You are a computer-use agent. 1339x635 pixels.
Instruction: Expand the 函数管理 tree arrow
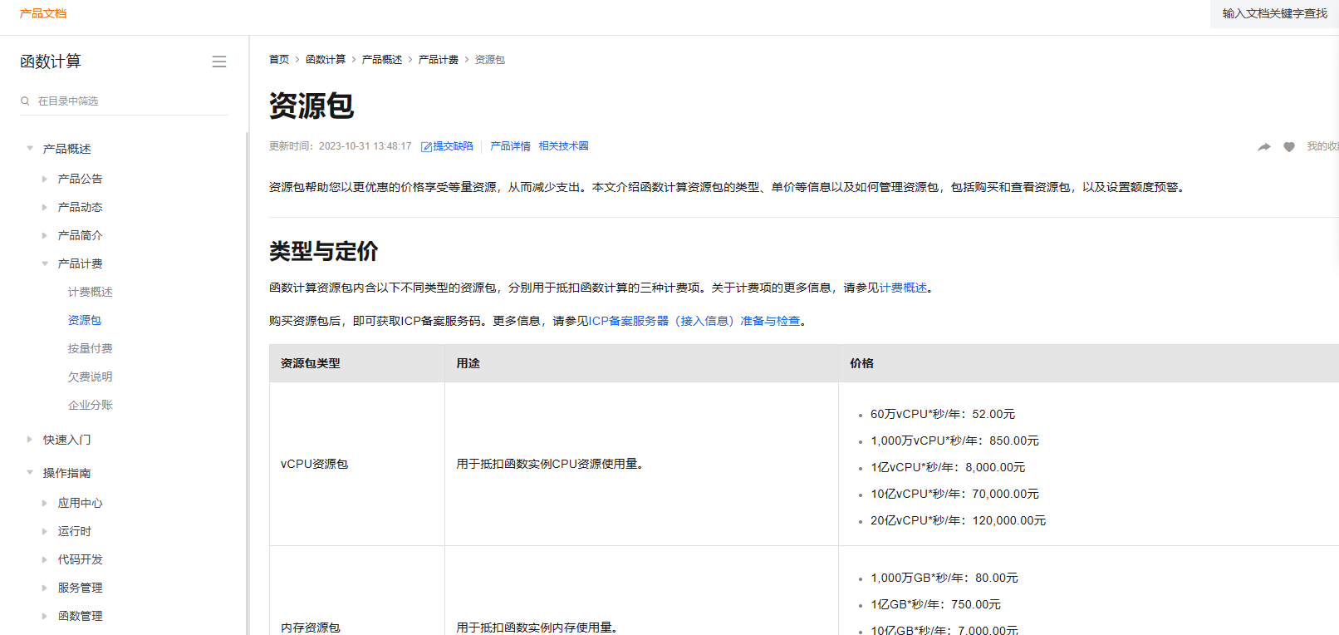tap(45, 616)
